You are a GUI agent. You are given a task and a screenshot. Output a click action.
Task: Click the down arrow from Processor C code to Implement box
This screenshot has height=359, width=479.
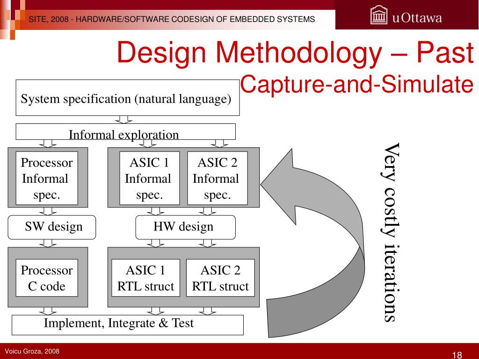pyautogui.click(x=48, y=311)
